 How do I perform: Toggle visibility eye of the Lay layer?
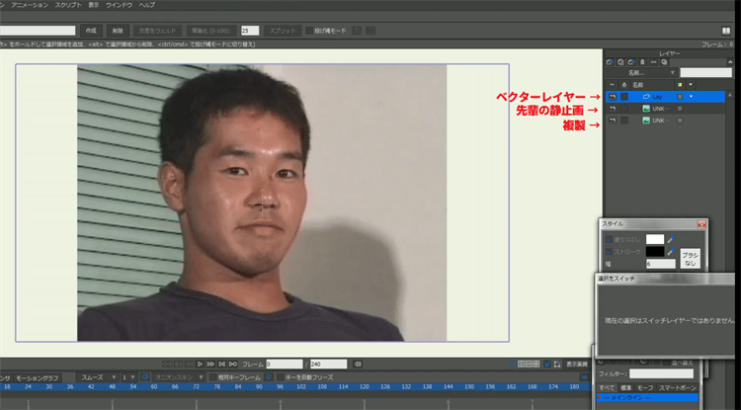613,97
